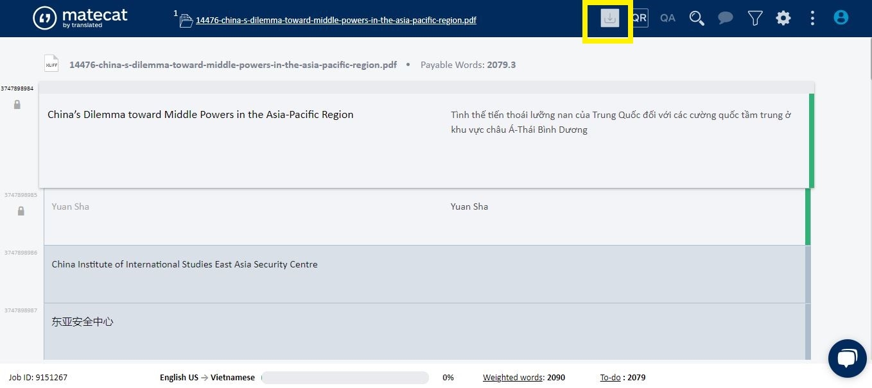The width and height of the screenshot is (872, 388).
Task: Click the Weighted words link
Action: pyautogui.click(x=512, y=378)
